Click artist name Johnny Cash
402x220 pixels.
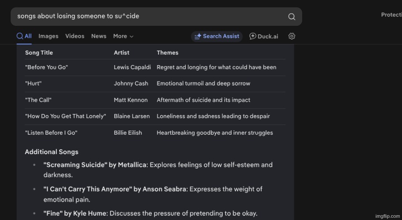131,84
